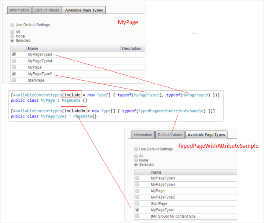Select Use Default Settings radio in bottom panel
Viewport: 264px width, 223px height.
(136, 149)
